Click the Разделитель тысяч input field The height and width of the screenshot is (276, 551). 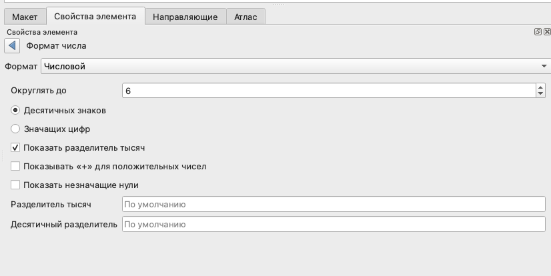pyautogui.click(x=334, y=204)
